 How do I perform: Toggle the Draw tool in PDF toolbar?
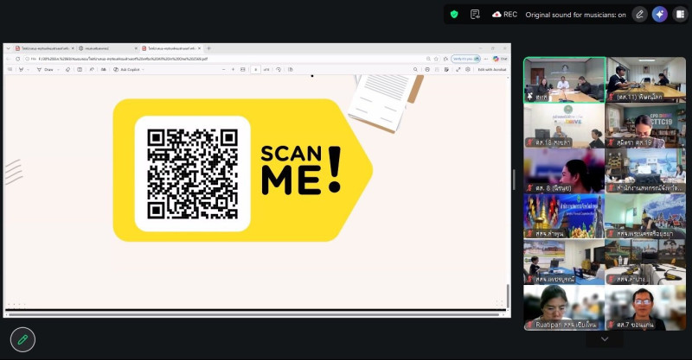tap(47, 69)
